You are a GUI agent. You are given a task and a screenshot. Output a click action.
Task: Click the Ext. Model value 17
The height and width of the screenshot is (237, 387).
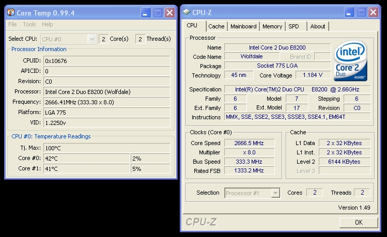[x=297, y=108]
